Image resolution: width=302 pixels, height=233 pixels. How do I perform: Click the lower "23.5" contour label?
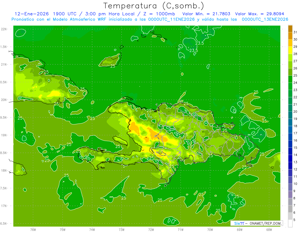click(194, 51)
